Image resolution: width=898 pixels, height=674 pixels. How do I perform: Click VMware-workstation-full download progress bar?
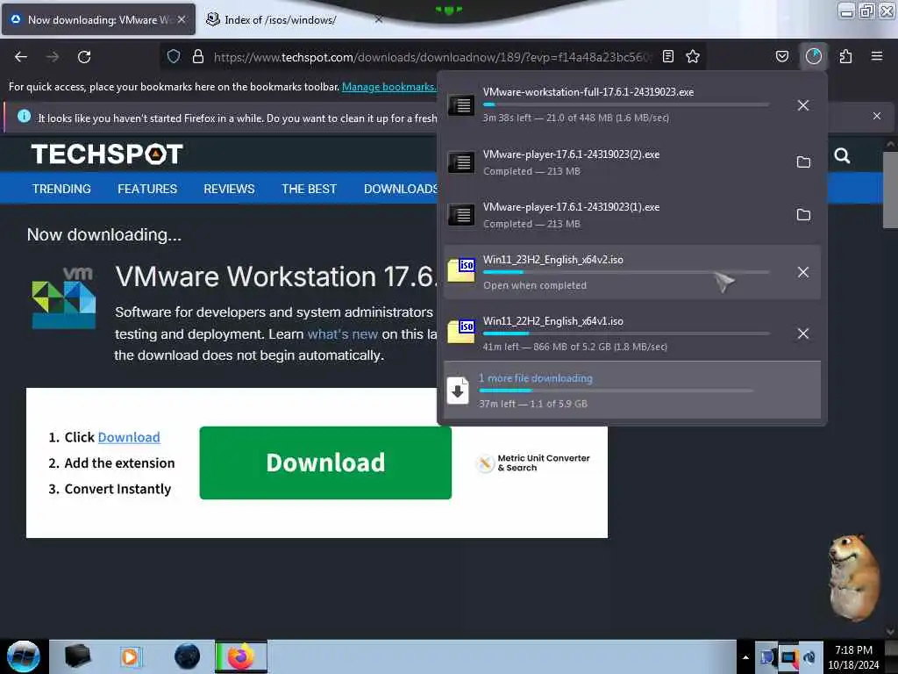pyautogui.click(x=626, y=104)
